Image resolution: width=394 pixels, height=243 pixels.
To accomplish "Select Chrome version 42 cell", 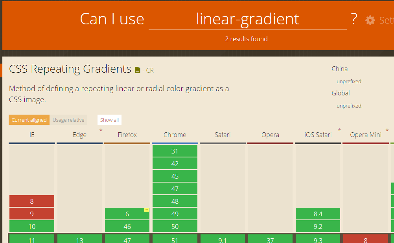I will pyautogui.click(x=175, y=163).
